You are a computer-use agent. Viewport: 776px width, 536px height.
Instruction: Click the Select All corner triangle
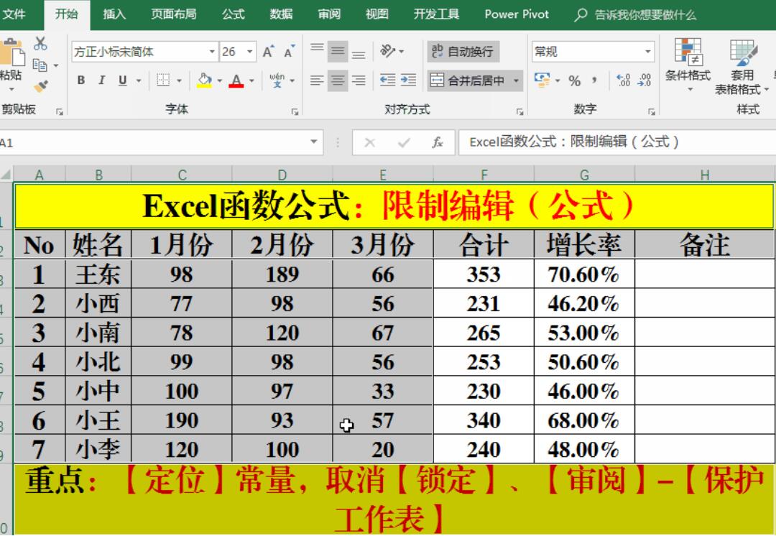6,174
